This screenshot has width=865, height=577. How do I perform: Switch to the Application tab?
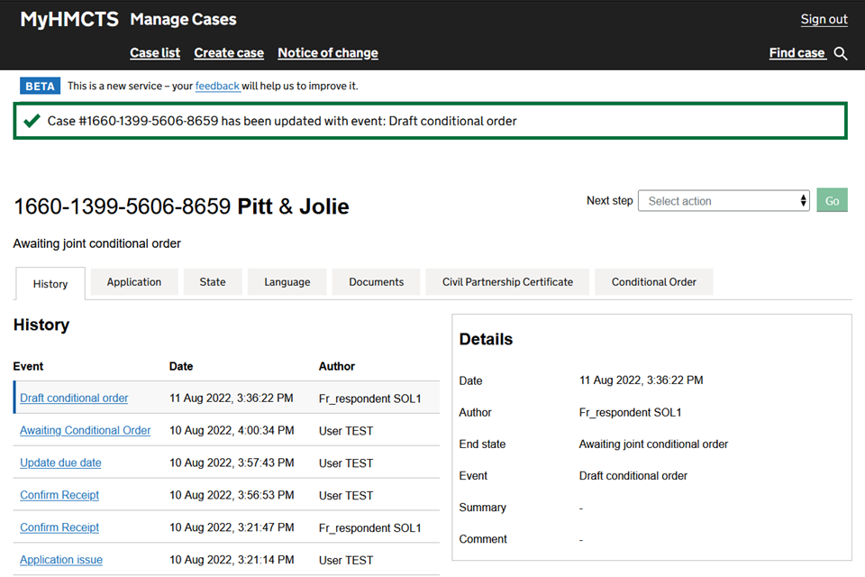(x=134, y=282)
